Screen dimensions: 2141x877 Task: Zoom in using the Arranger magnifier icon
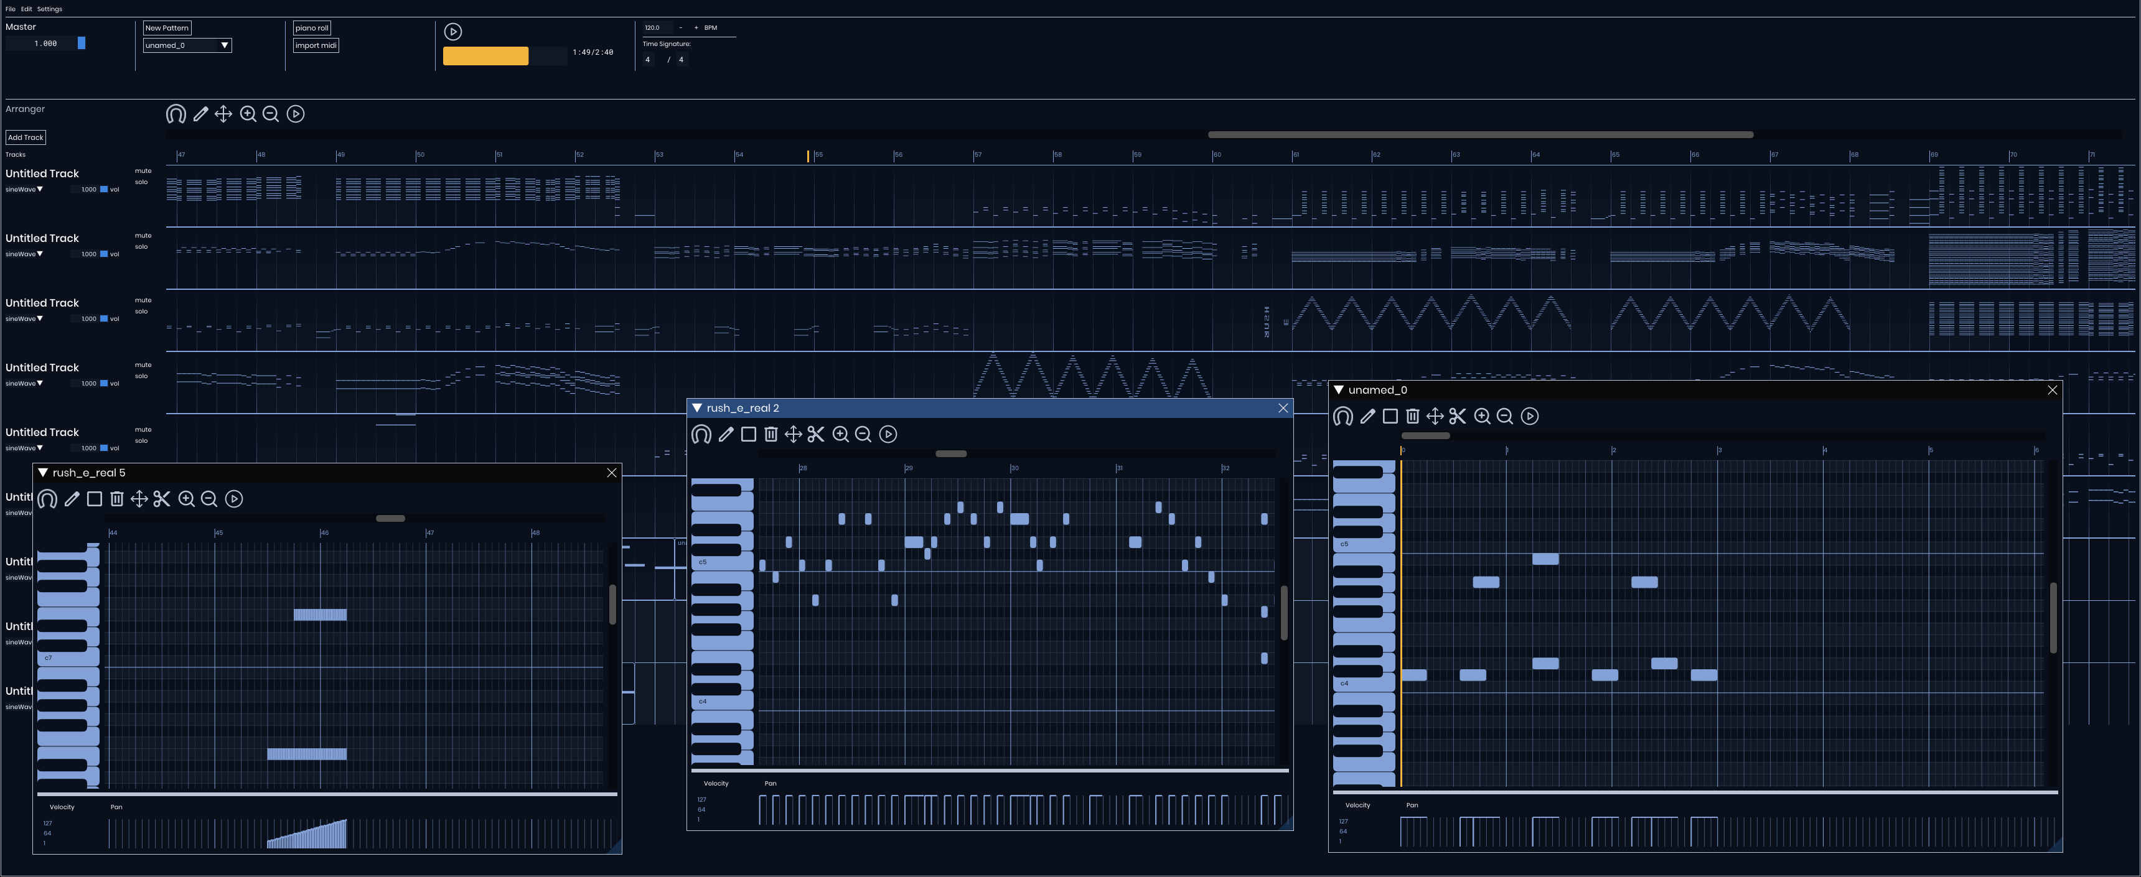click(x=248, y=114)
